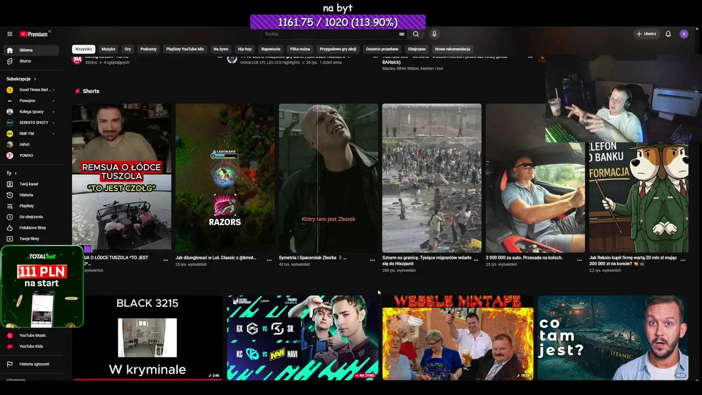Open Playlisty in the sidebar
702x395 pixels.
coord(30,206)
